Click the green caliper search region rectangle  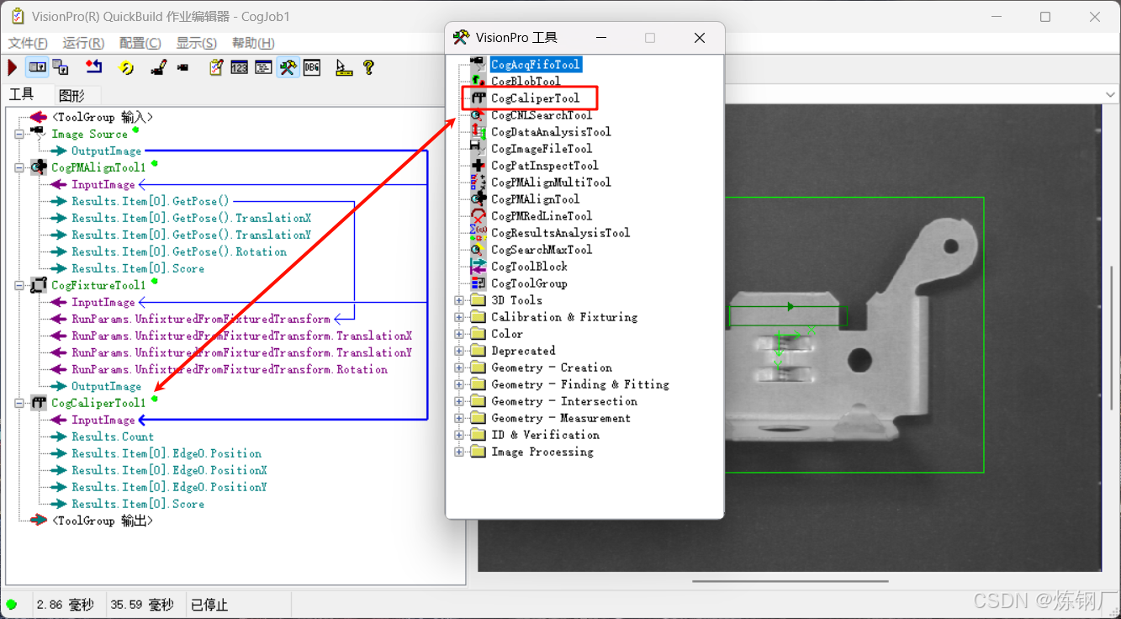point(788,316)
